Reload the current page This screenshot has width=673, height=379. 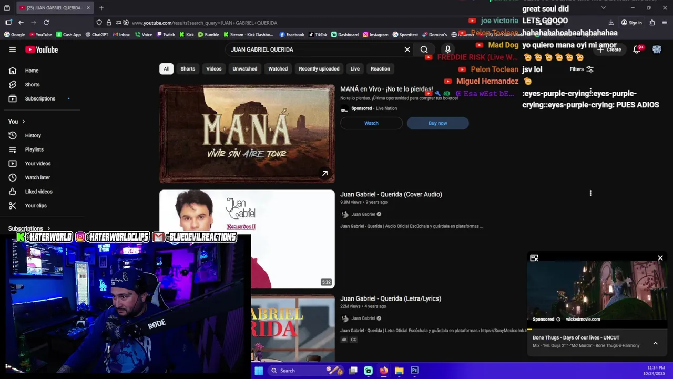click(46, 23)
